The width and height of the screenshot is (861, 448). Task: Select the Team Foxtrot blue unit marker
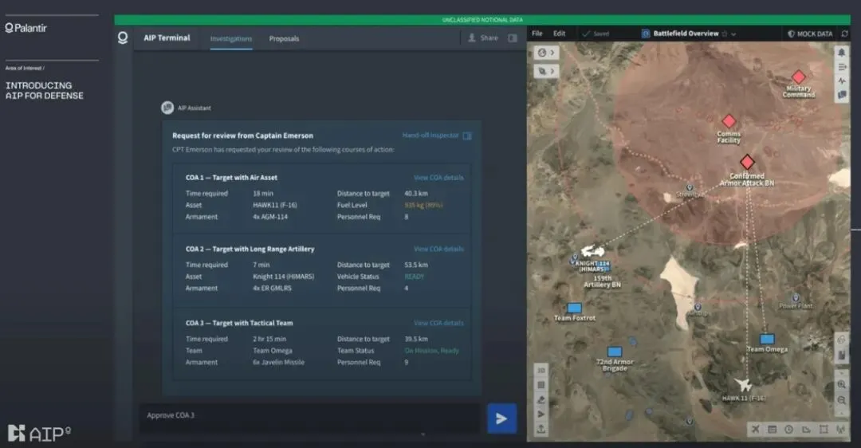pyautogui.click(x=574, y=308)
